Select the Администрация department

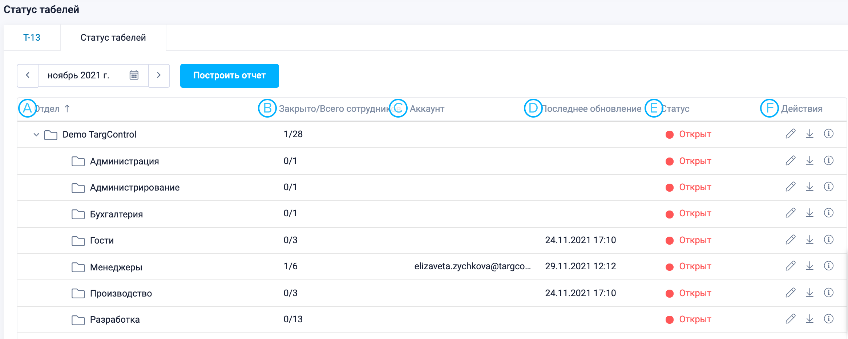click(125, 161)
